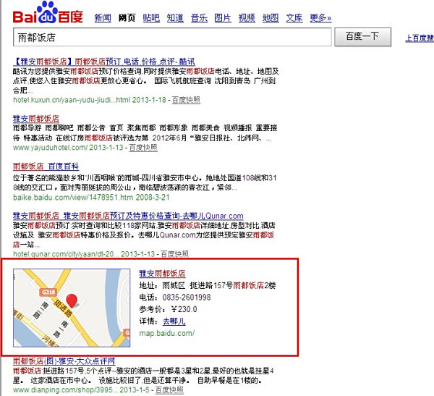Expand the 更多» more link
Viewport: 434px width, 396px height.
tap(320, 18)
